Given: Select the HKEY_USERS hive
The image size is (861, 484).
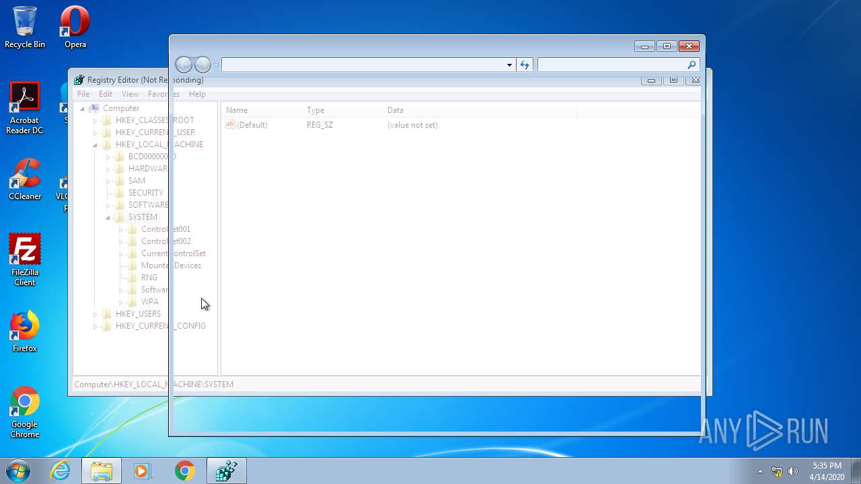Looking at the screenshot, I should coord(138,314).
